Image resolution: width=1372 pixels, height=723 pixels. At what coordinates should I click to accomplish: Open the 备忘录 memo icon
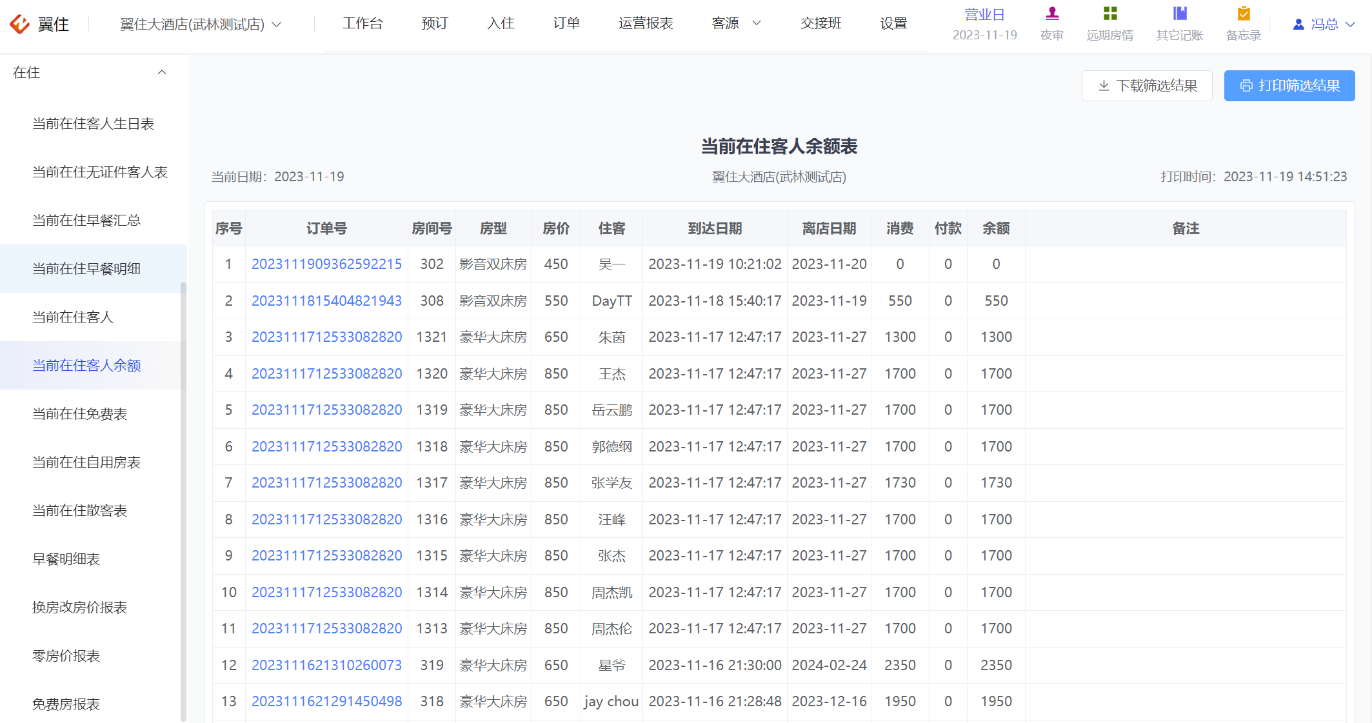(1244, 14)
